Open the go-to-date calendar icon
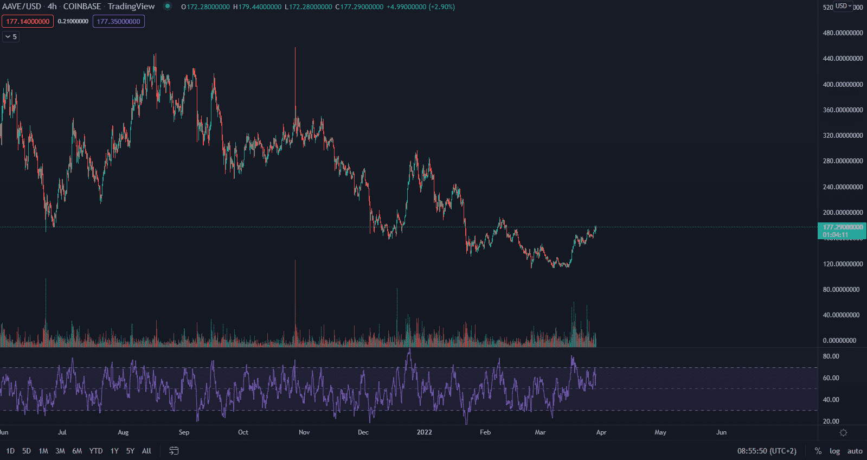Image resolution: width=867 pixels, height=460 pixels. 174,451
